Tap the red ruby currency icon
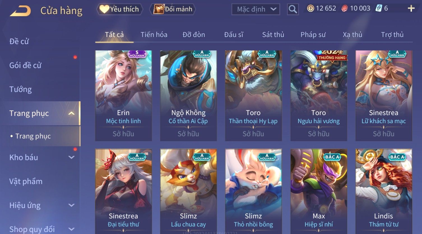 tap(344, 9)
